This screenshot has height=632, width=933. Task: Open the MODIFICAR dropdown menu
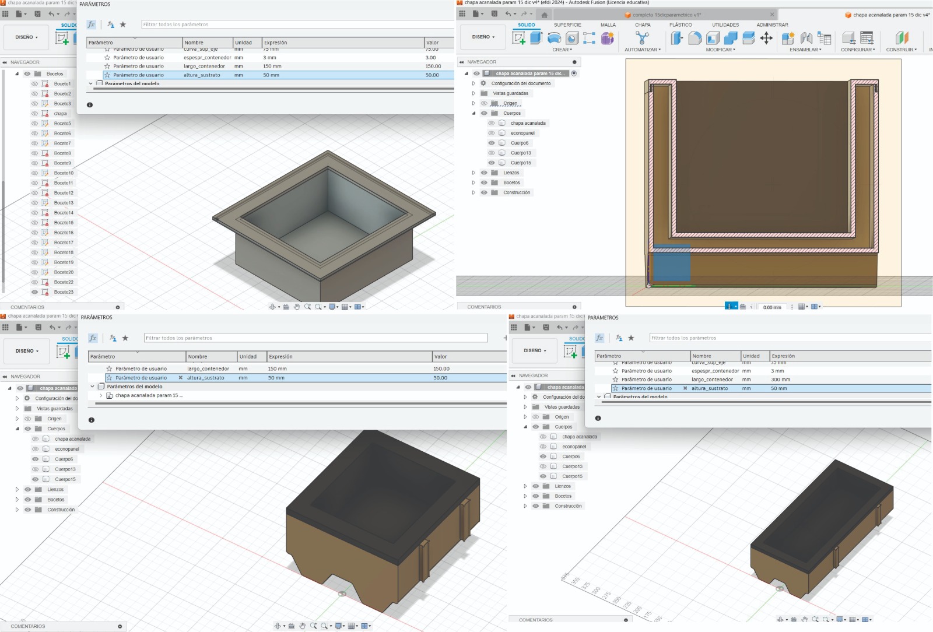click(720, 50)
